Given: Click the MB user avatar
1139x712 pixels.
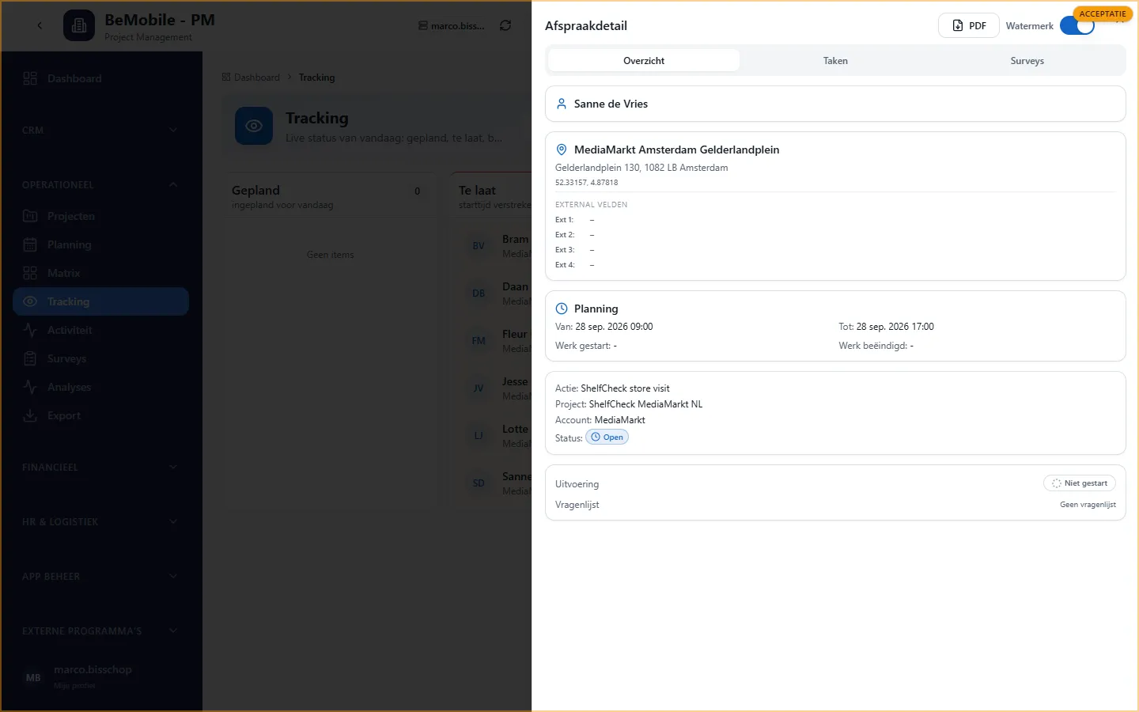Looking at the screenshot, I should click(x=33, y=677).
